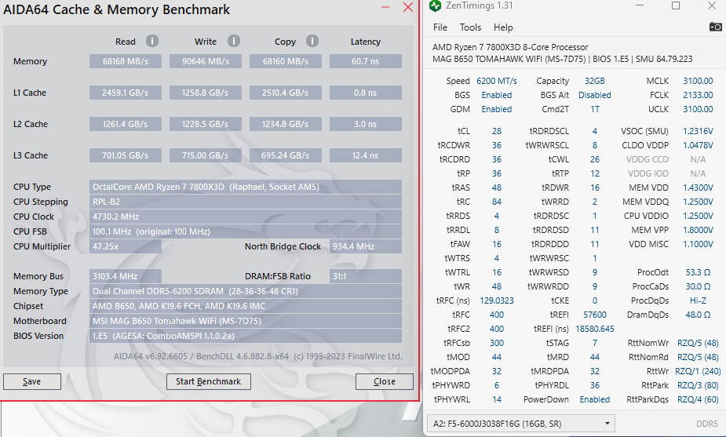Click the L3 Cache Read value 701.05 GB/s
The height and width of the screenshot is (437, 726).
[x=126, y=155]
